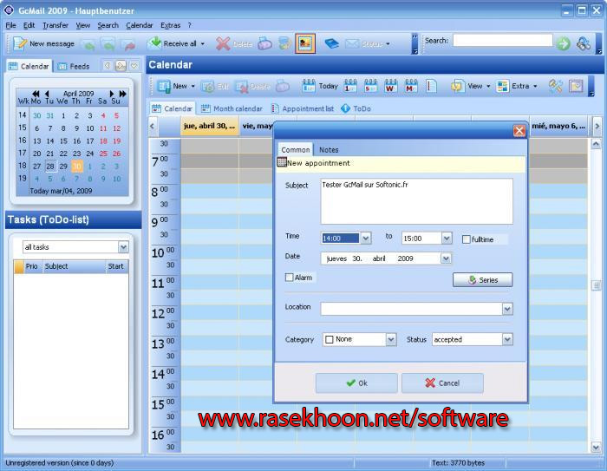Open the ToDo tab
Viewport: 607px width, 471px height.
point(356,108)
